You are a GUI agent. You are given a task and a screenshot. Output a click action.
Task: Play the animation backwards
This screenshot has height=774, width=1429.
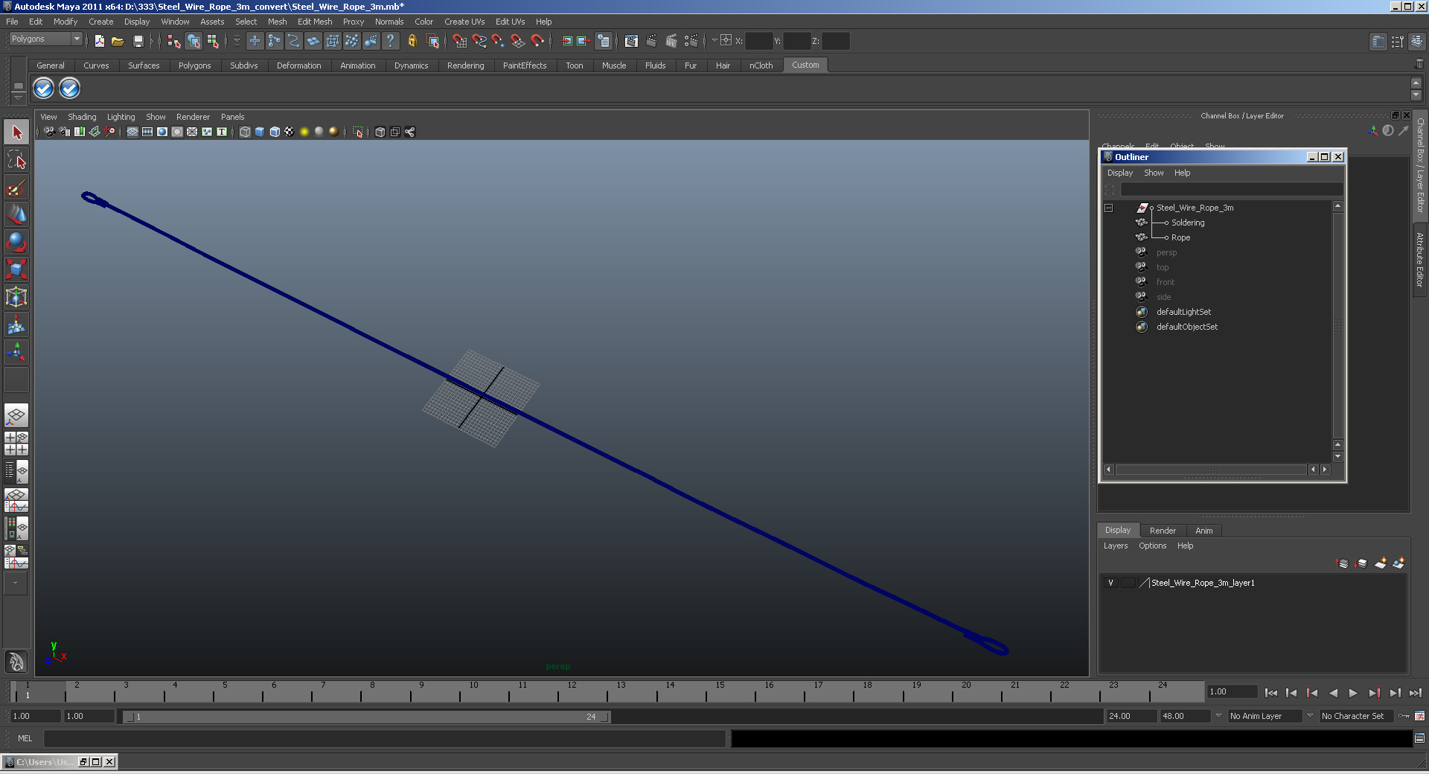(x=1333, y=693)
